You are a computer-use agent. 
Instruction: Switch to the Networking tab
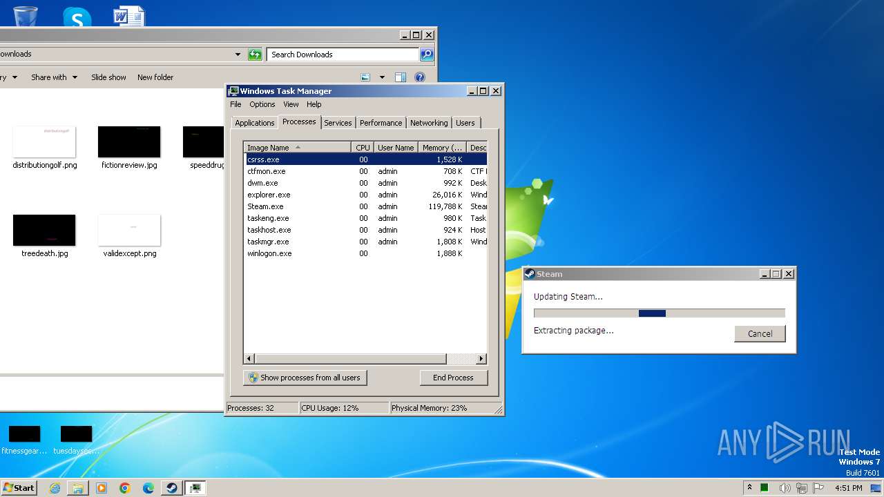(428, 123)
